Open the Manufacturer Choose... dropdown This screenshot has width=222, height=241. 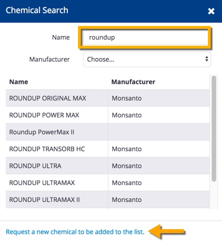147,59
